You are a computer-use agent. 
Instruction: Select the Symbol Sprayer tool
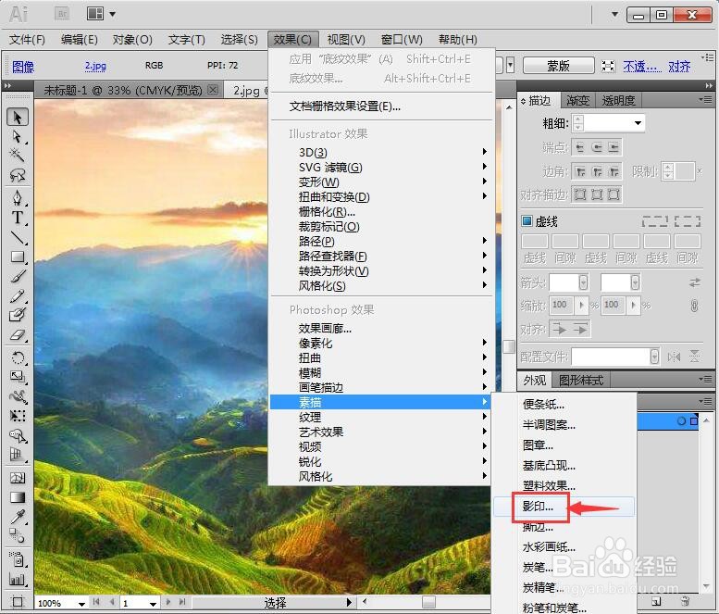18,559
